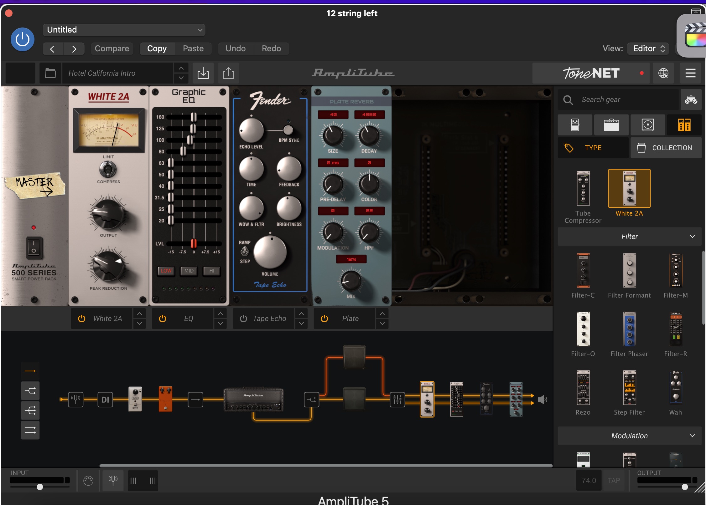Switch to the COLLECTION tab

coord(666,148)
